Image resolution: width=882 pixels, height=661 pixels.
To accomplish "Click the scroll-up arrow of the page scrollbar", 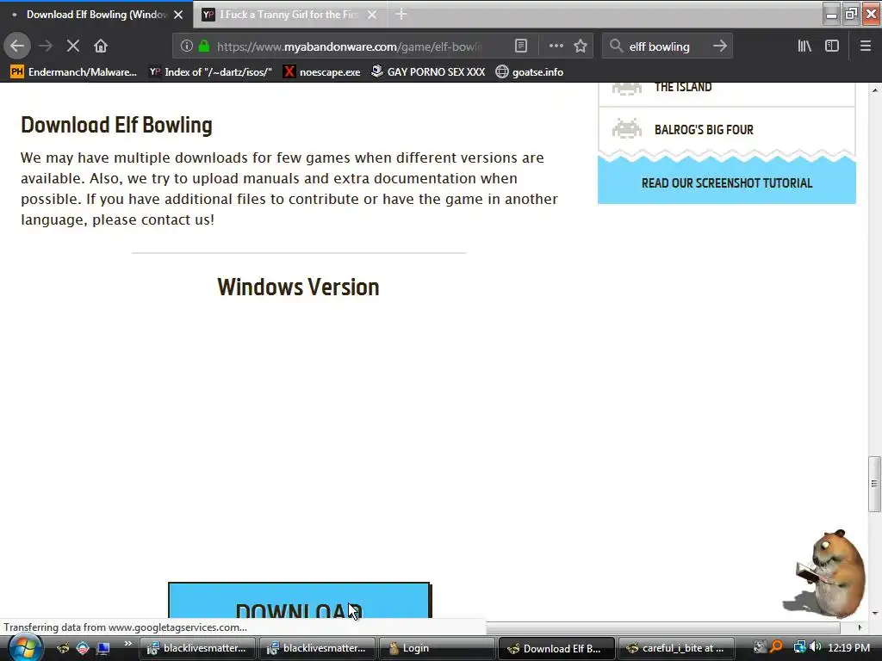I will pos(874,90).
